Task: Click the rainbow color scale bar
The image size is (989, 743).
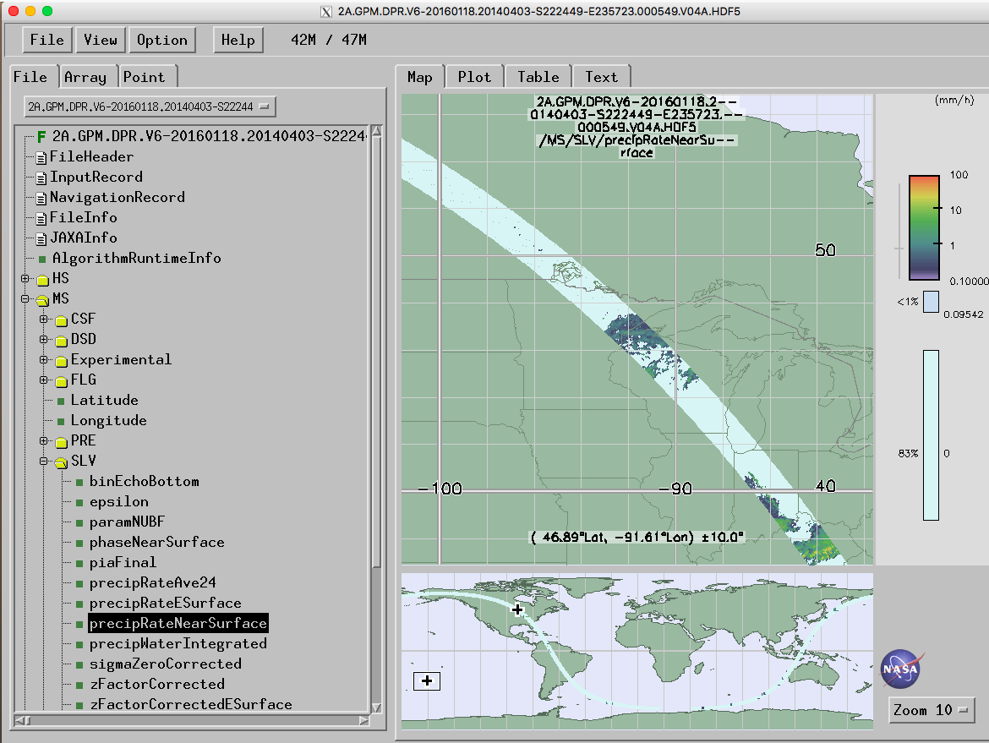Action: pyautogui.click(x=924, y=227)
